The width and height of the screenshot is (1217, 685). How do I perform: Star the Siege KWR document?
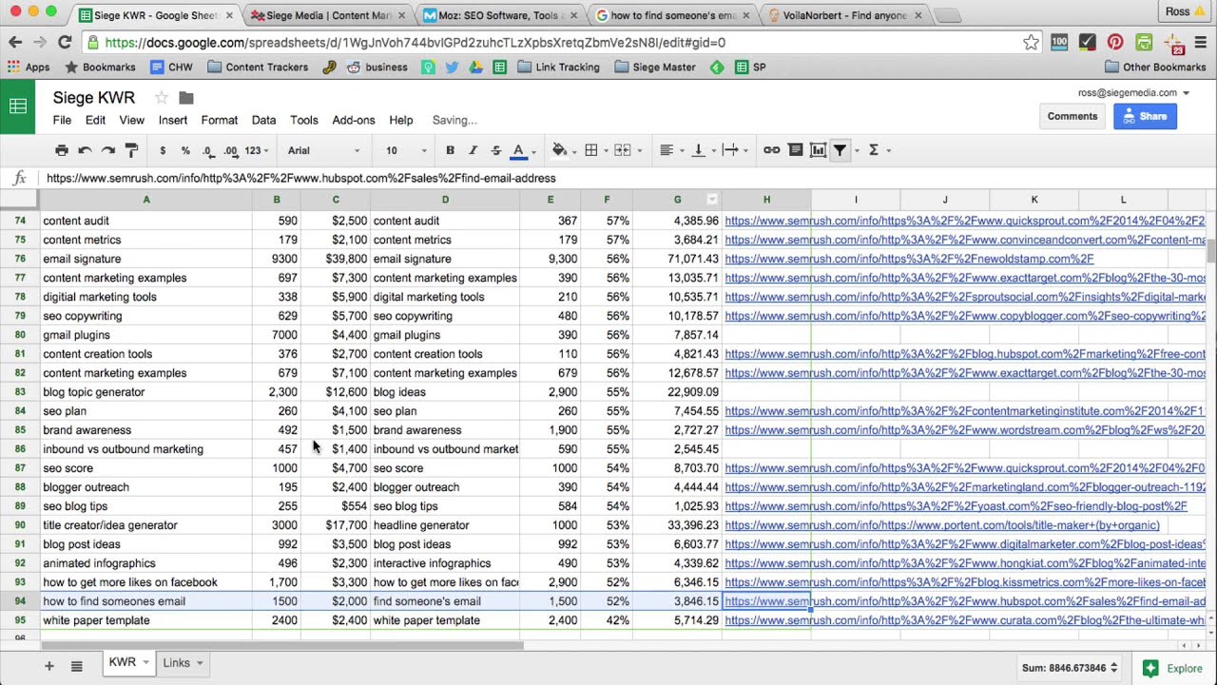(x=162, y=97)
